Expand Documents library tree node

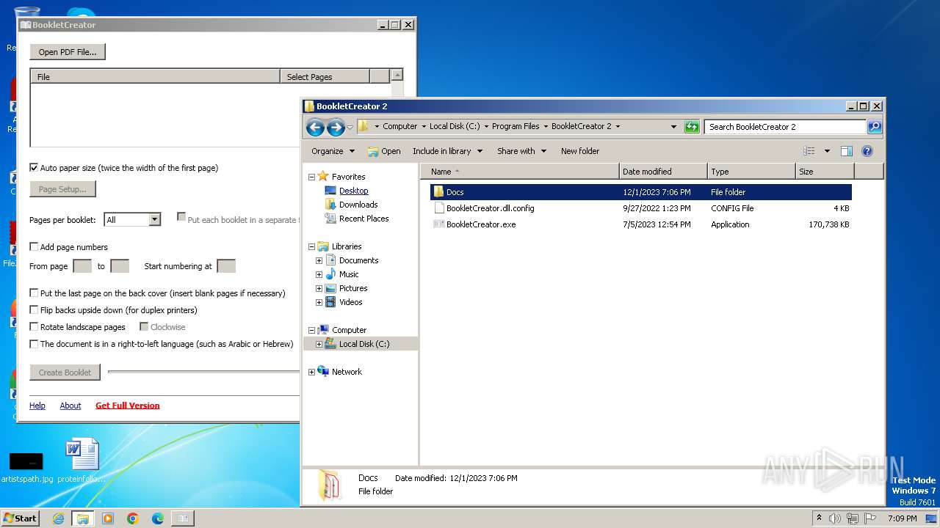[x=319, y=260]
